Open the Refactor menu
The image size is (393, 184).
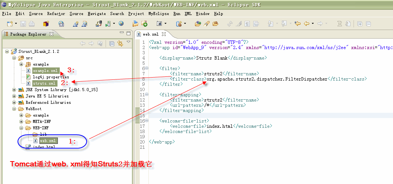pos(56,14)
